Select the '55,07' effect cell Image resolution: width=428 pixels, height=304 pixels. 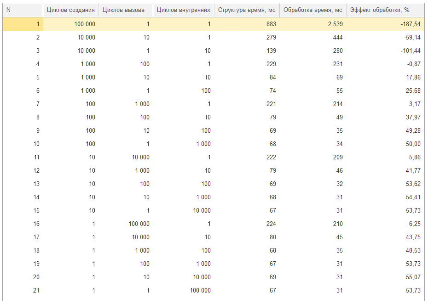[x=385, y=277]
